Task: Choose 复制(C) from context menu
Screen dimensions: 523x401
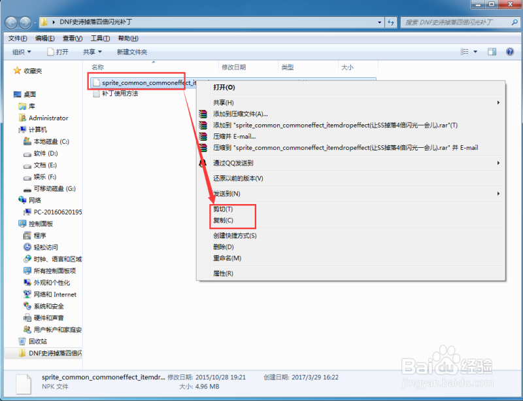Action: 223,220
